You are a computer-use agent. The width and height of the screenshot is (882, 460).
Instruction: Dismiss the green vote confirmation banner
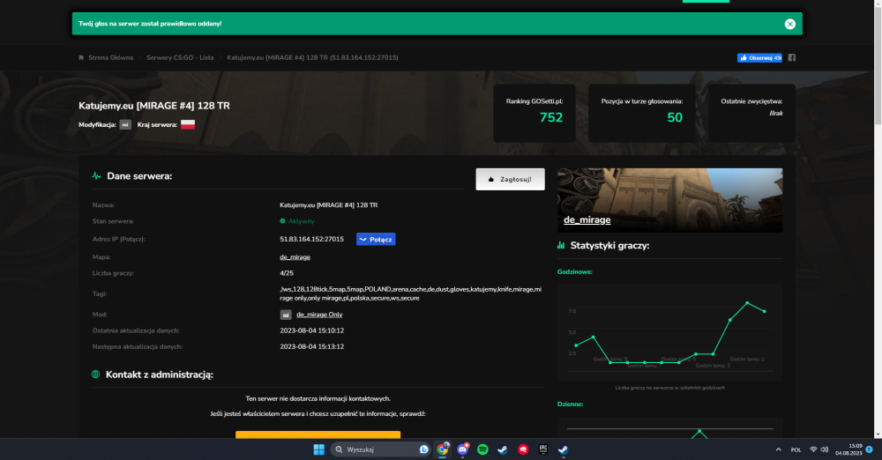[x=789, y=24]
